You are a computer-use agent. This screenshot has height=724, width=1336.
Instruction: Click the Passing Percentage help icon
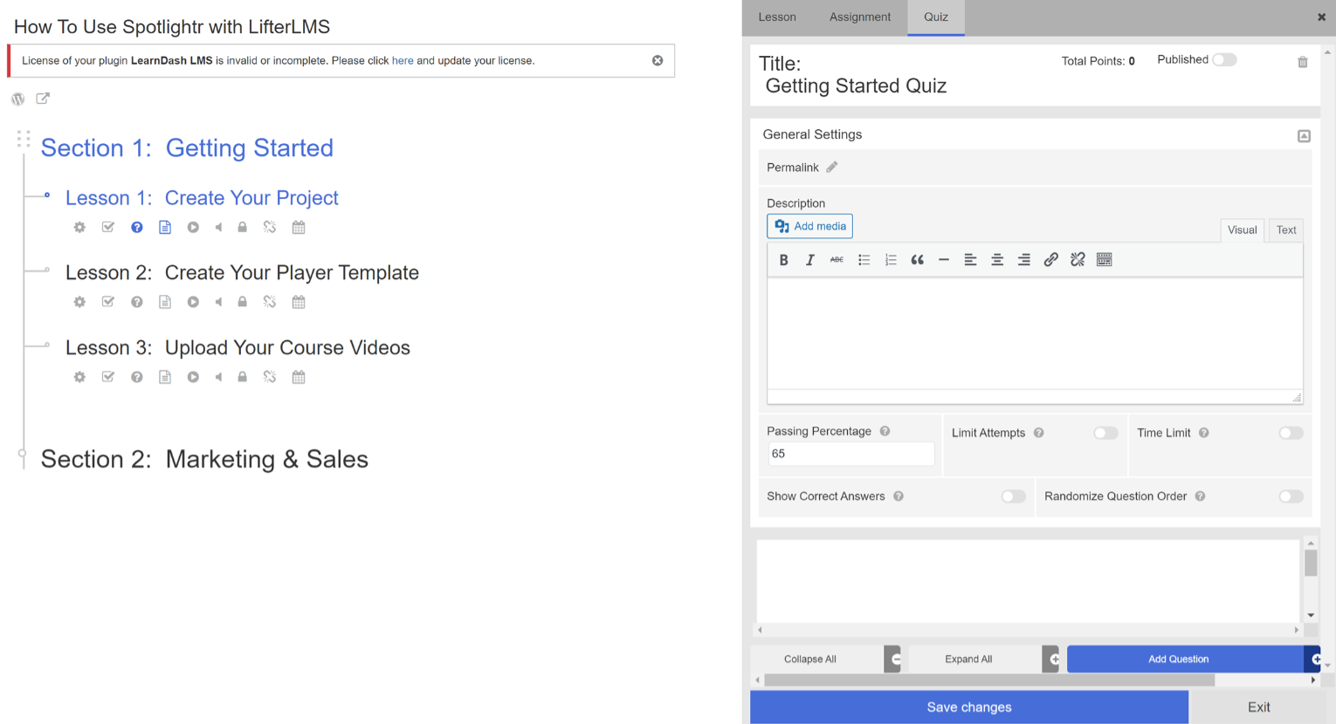point(885,431)
